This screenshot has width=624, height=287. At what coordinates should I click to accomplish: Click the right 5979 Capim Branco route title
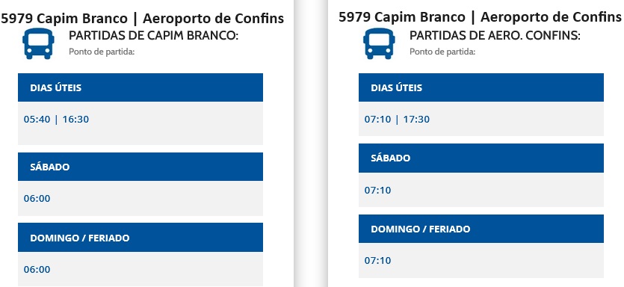click(480, 16)
